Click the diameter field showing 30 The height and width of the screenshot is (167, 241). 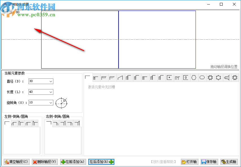[41, 81]
